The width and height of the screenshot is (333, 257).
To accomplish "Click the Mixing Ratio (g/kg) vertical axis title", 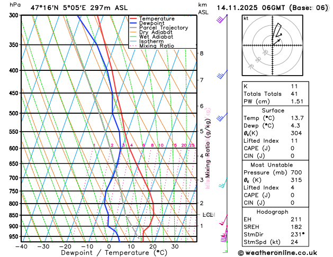I will [208, 148].
